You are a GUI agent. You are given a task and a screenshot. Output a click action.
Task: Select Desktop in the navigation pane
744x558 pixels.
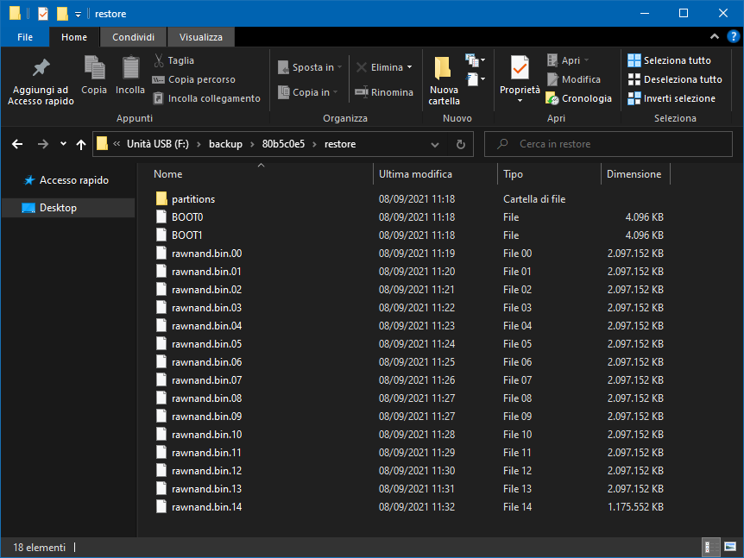(58, 208)
